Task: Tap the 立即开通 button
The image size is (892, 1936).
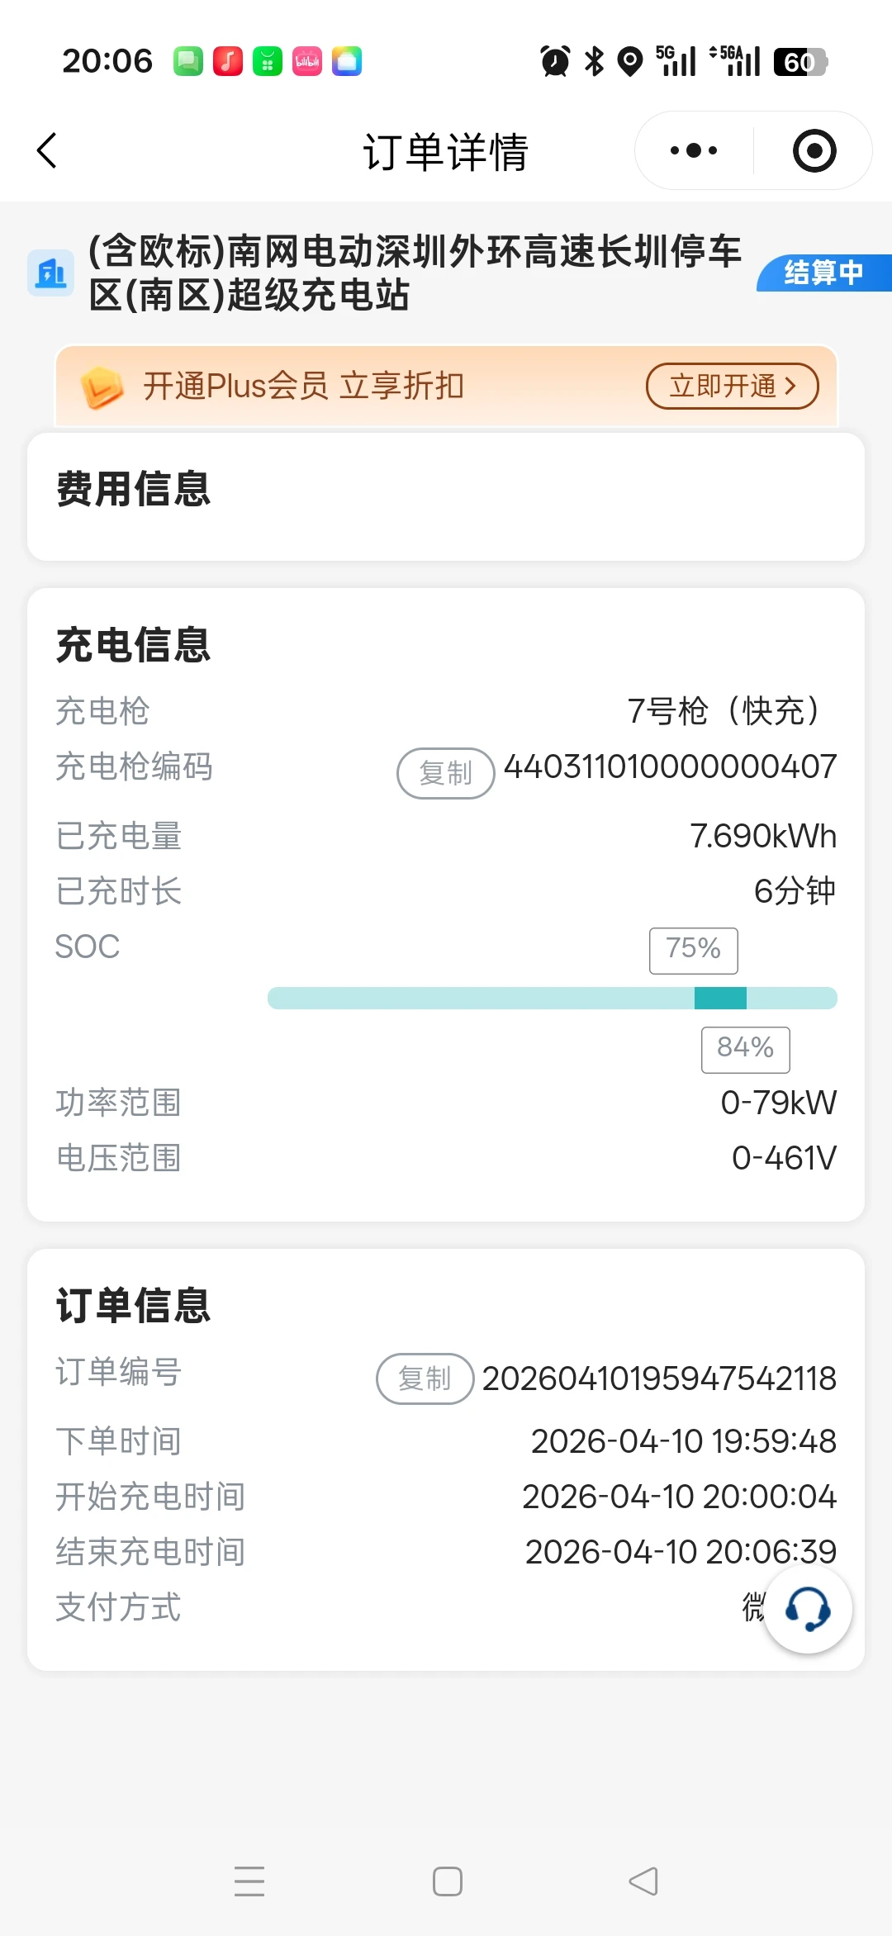Action: 732,386
